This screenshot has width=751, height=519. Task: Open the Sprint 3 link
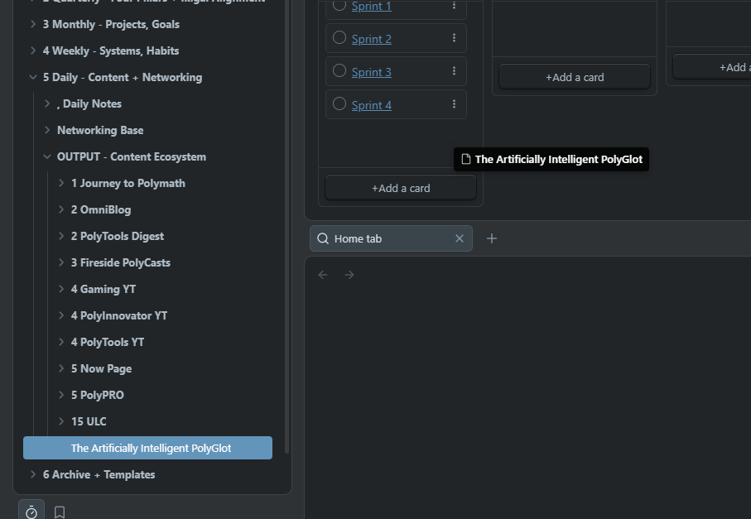(x=371, y=72)
